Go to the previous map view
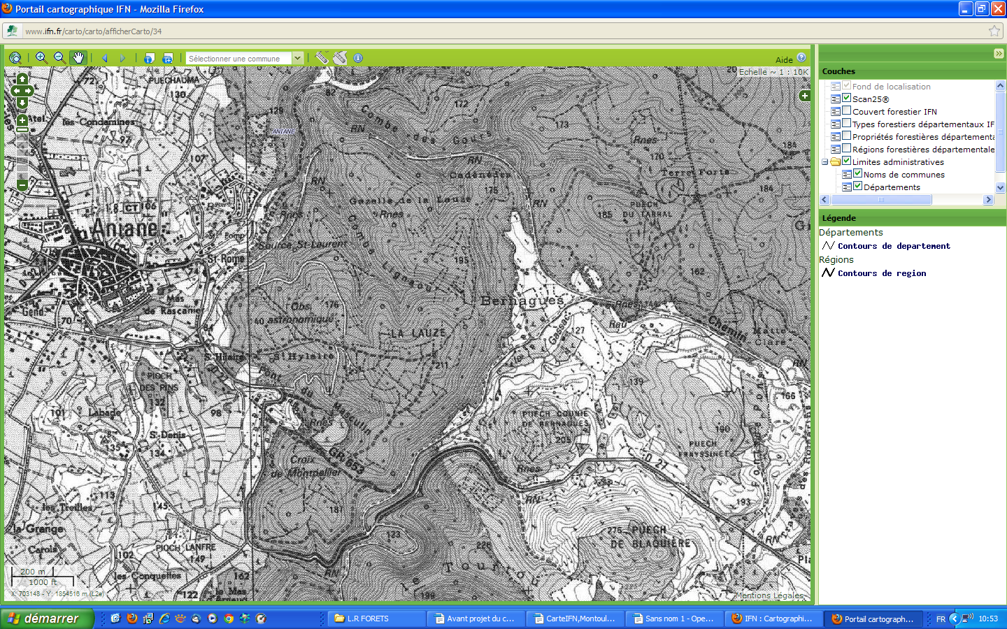The height and width of the screenshot is (629, 1007). pos(105,58)
